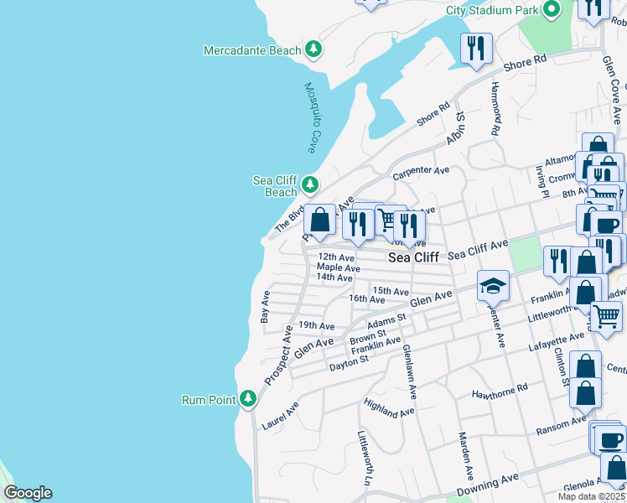Image resolution: width=627 pixels, height=503 pixels.
Task: Open the grocery cart marker beside 8th Ave label
Action: (x=604, y=194)
